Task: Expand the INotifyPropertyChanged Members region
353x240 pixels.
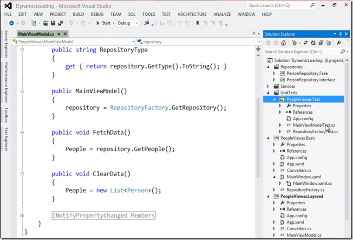Action: (22, 215)
